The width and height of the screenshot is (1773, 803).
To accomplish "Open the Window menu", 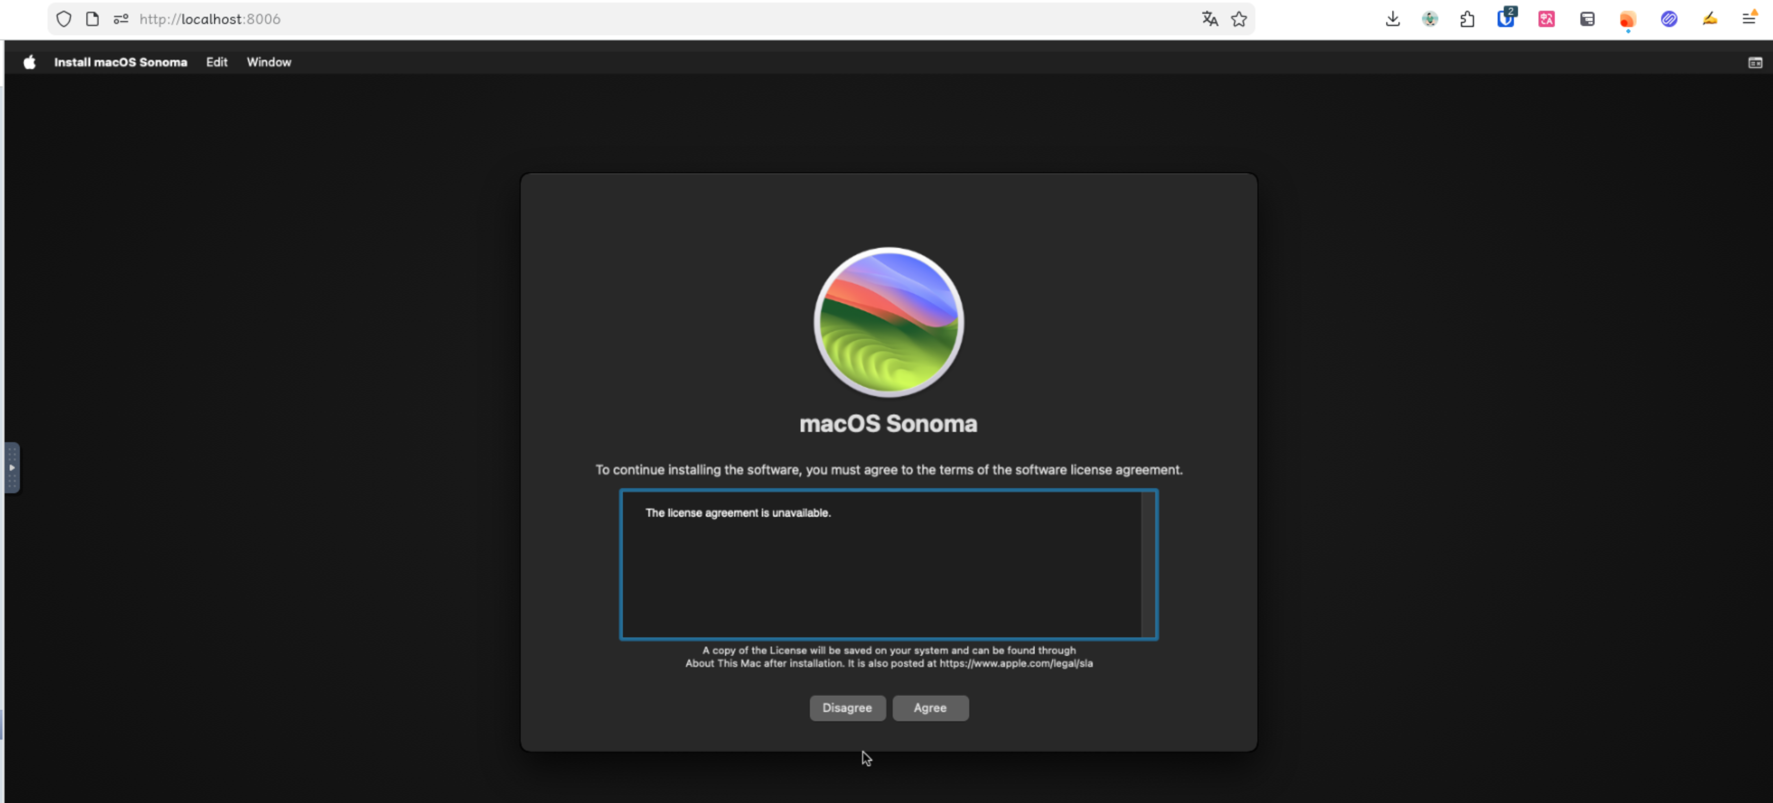I will 268,62.
